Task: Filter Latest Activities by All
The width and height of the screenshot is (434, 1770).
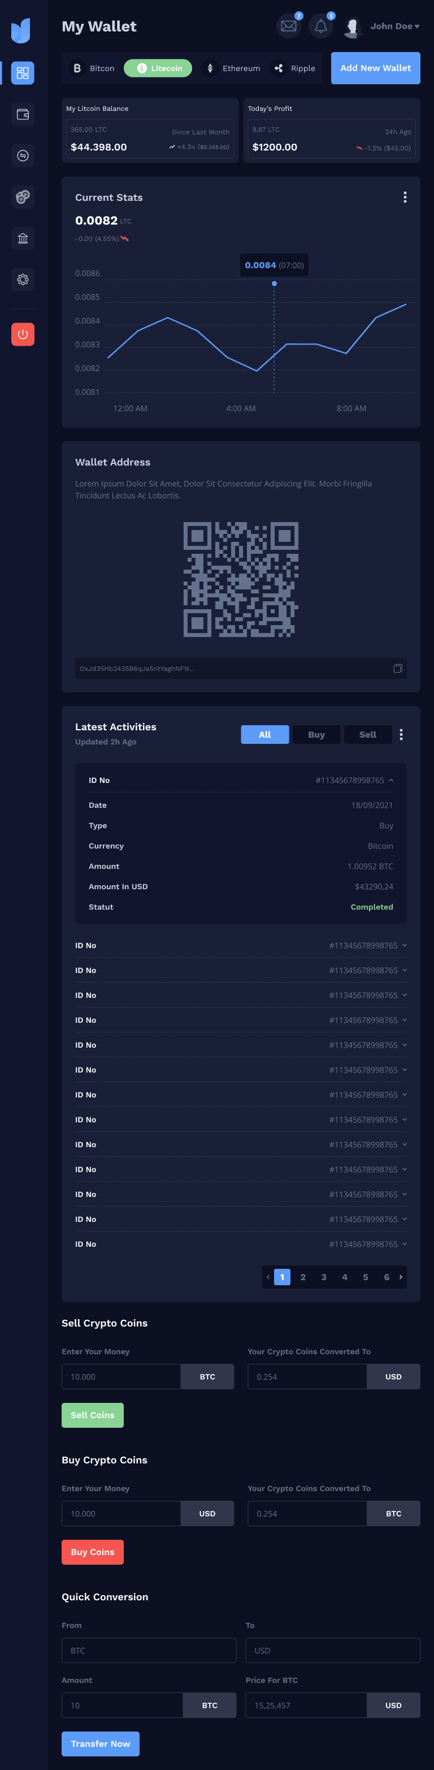Action: pos(264,734)
